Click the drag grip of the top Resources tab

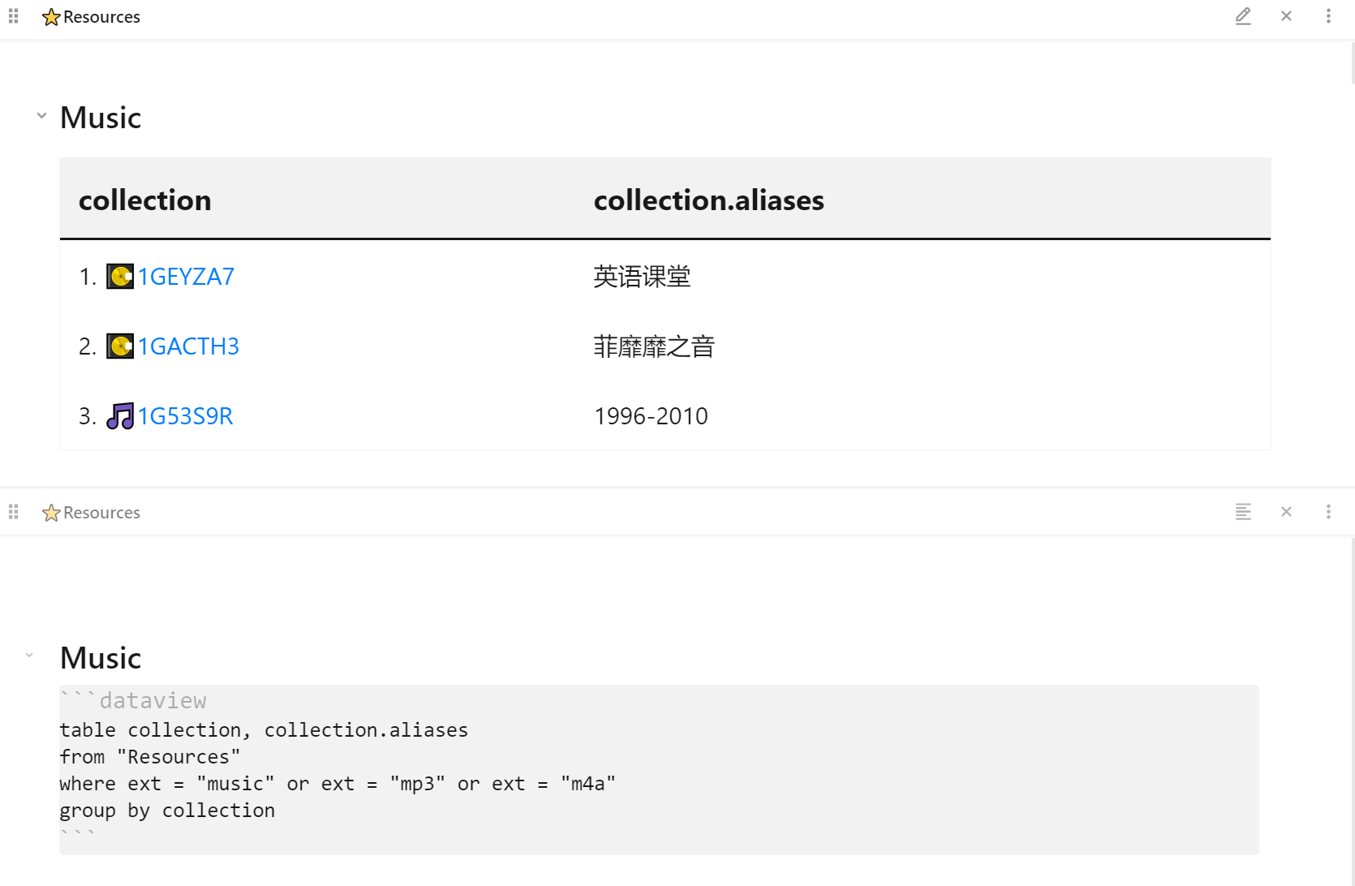coord(12,15)
